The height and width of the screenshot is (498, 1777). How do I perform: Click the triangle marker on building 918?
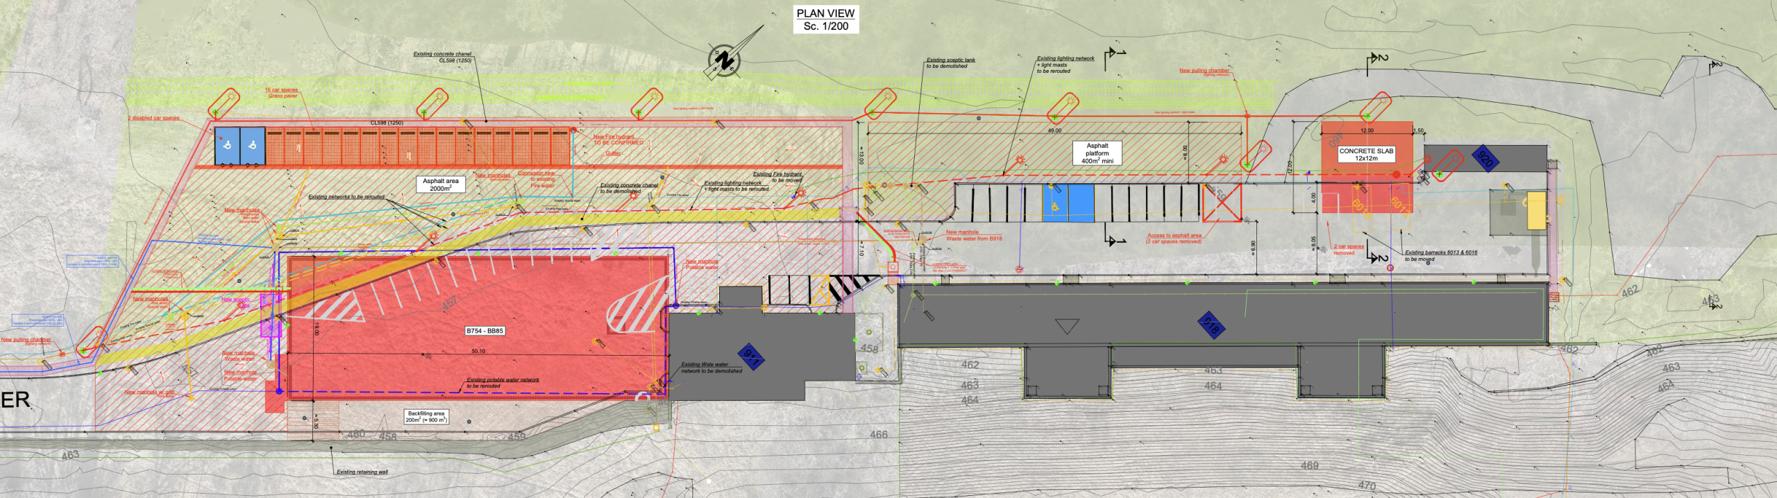tap(1067, 326)
